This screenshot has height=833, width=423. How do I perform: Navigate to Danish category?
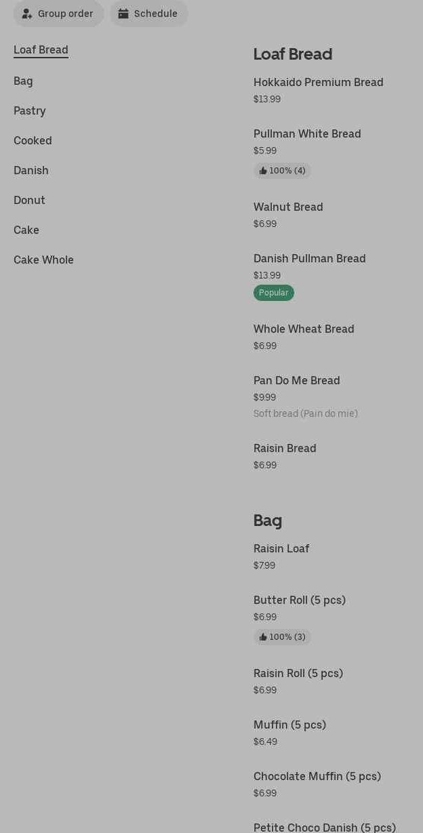coord(31,171)
